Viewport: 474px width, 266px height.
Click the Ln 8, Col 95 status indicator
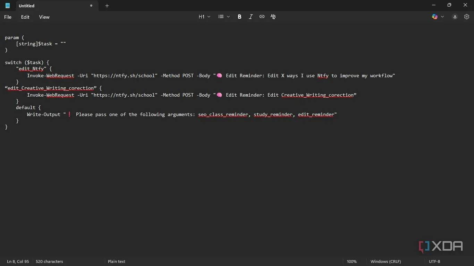click(18, 261)
